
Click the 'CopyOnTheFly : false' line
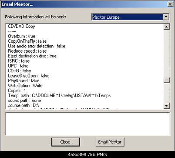click(x=27, y=41)
